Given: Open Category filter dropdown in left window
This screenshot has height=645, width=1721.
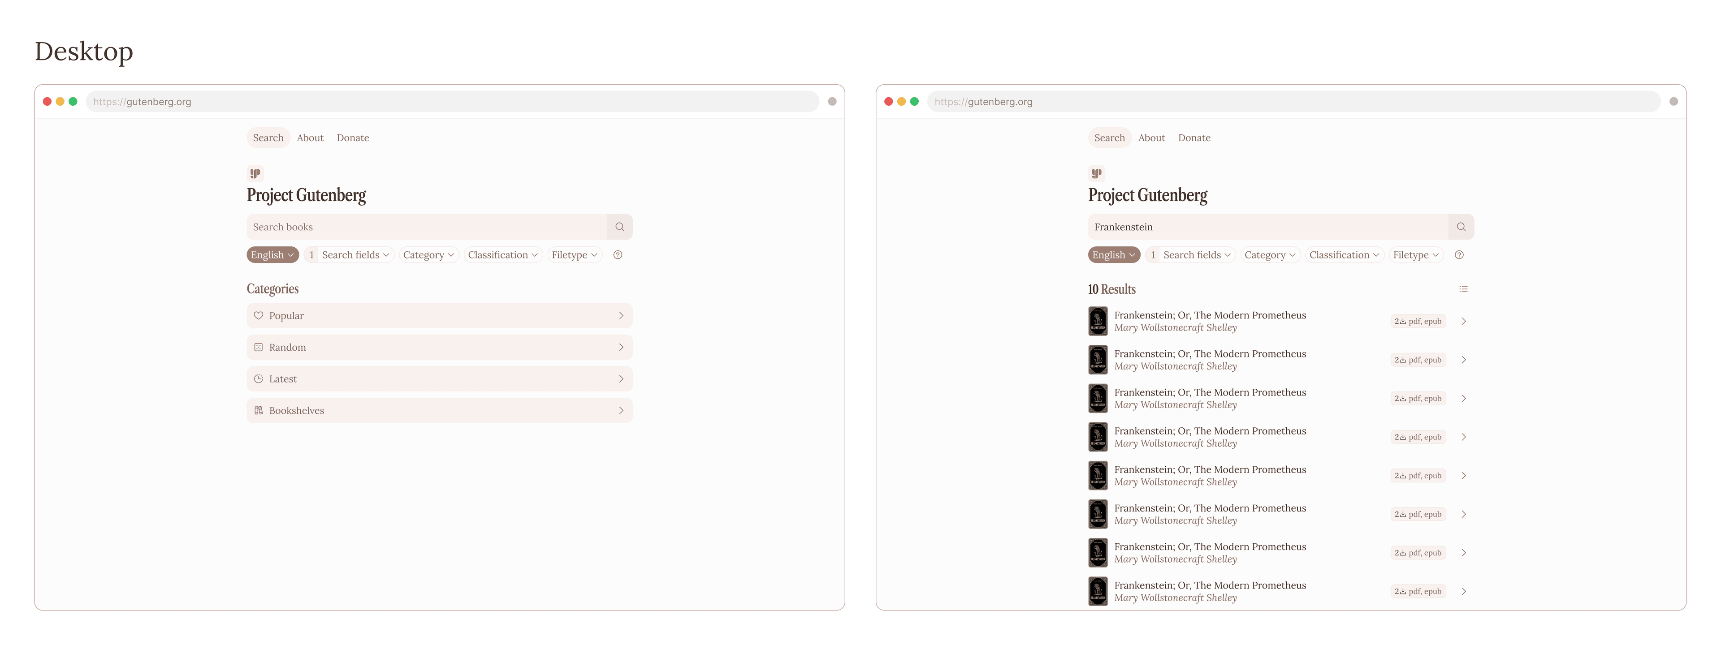Looking at the screenshot, I should 429,255.
